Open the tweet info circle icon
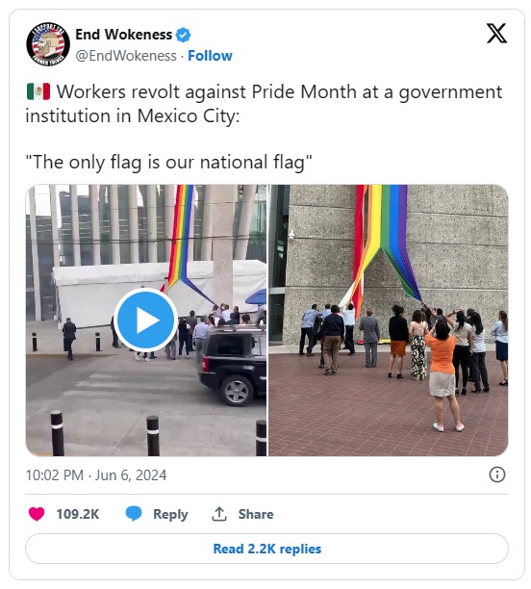 pos(496,474)
